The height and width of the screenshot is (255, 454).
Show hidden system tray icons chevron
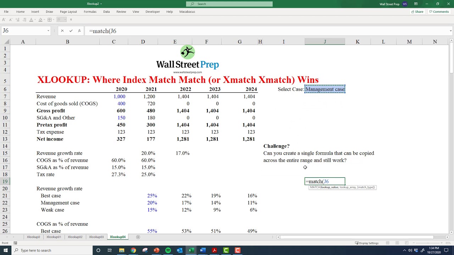click(404, 250)
